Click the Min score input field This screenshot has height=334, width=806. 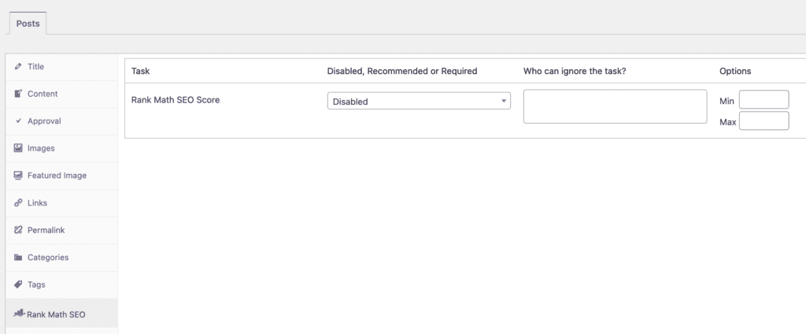click(x=763, y=100)
